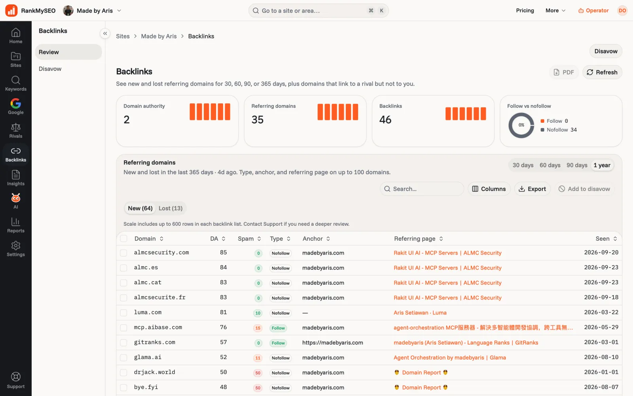The image size is (633, 396).
Task: Click the Follow vs nofollow donut chart
Action: click(521, 125)
